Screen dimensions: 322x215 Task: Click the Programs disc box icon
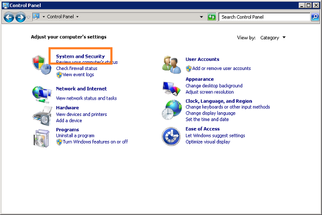pyautogui.click(x=42, y=138)
